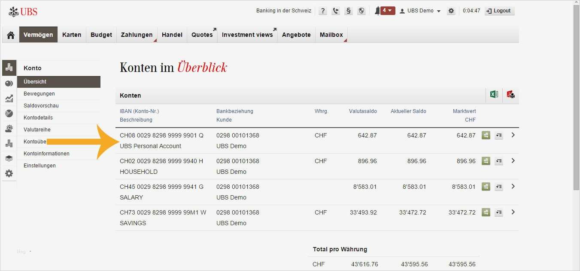Open the UBS Demo user dropdown

(x=420, y=11)
